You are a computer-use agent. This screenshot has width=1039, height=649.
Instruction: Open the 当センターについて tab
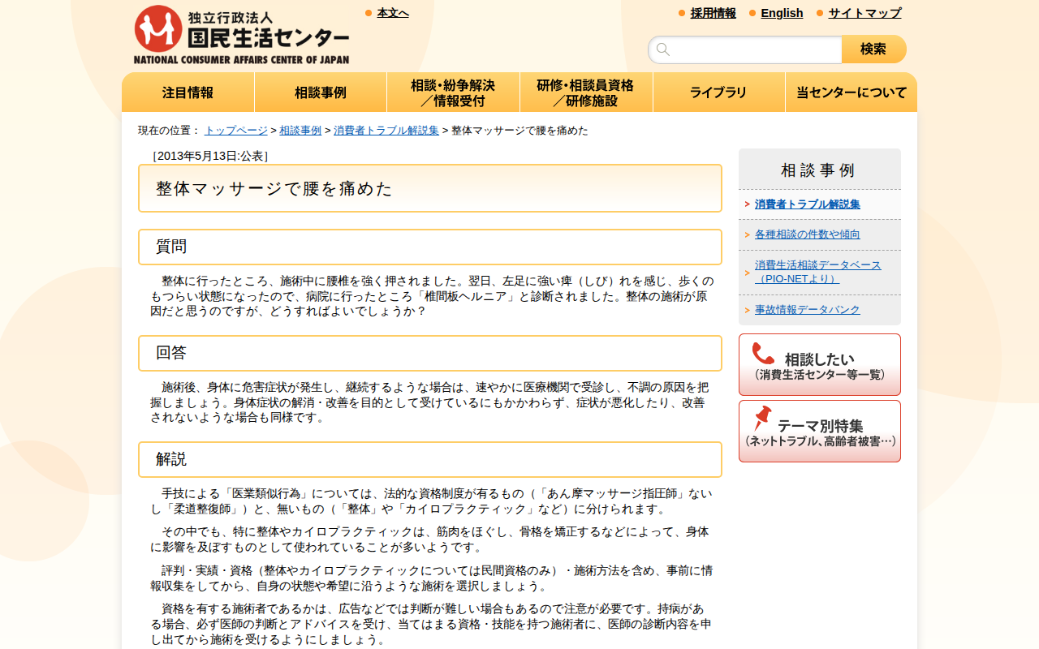(851, 92)
